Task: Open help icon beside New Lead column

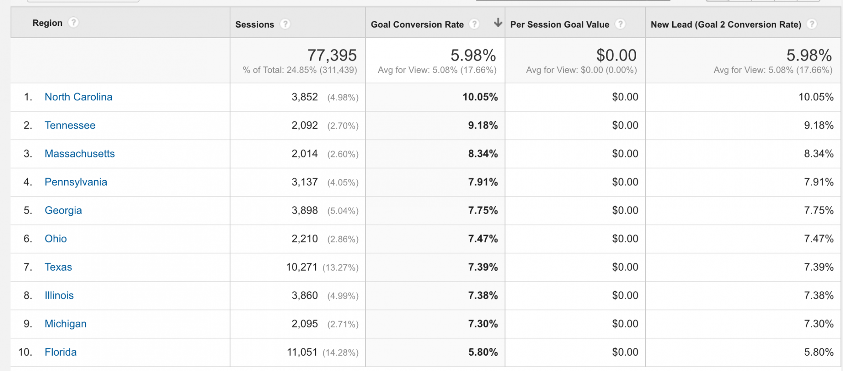Action: coord(812,24)
